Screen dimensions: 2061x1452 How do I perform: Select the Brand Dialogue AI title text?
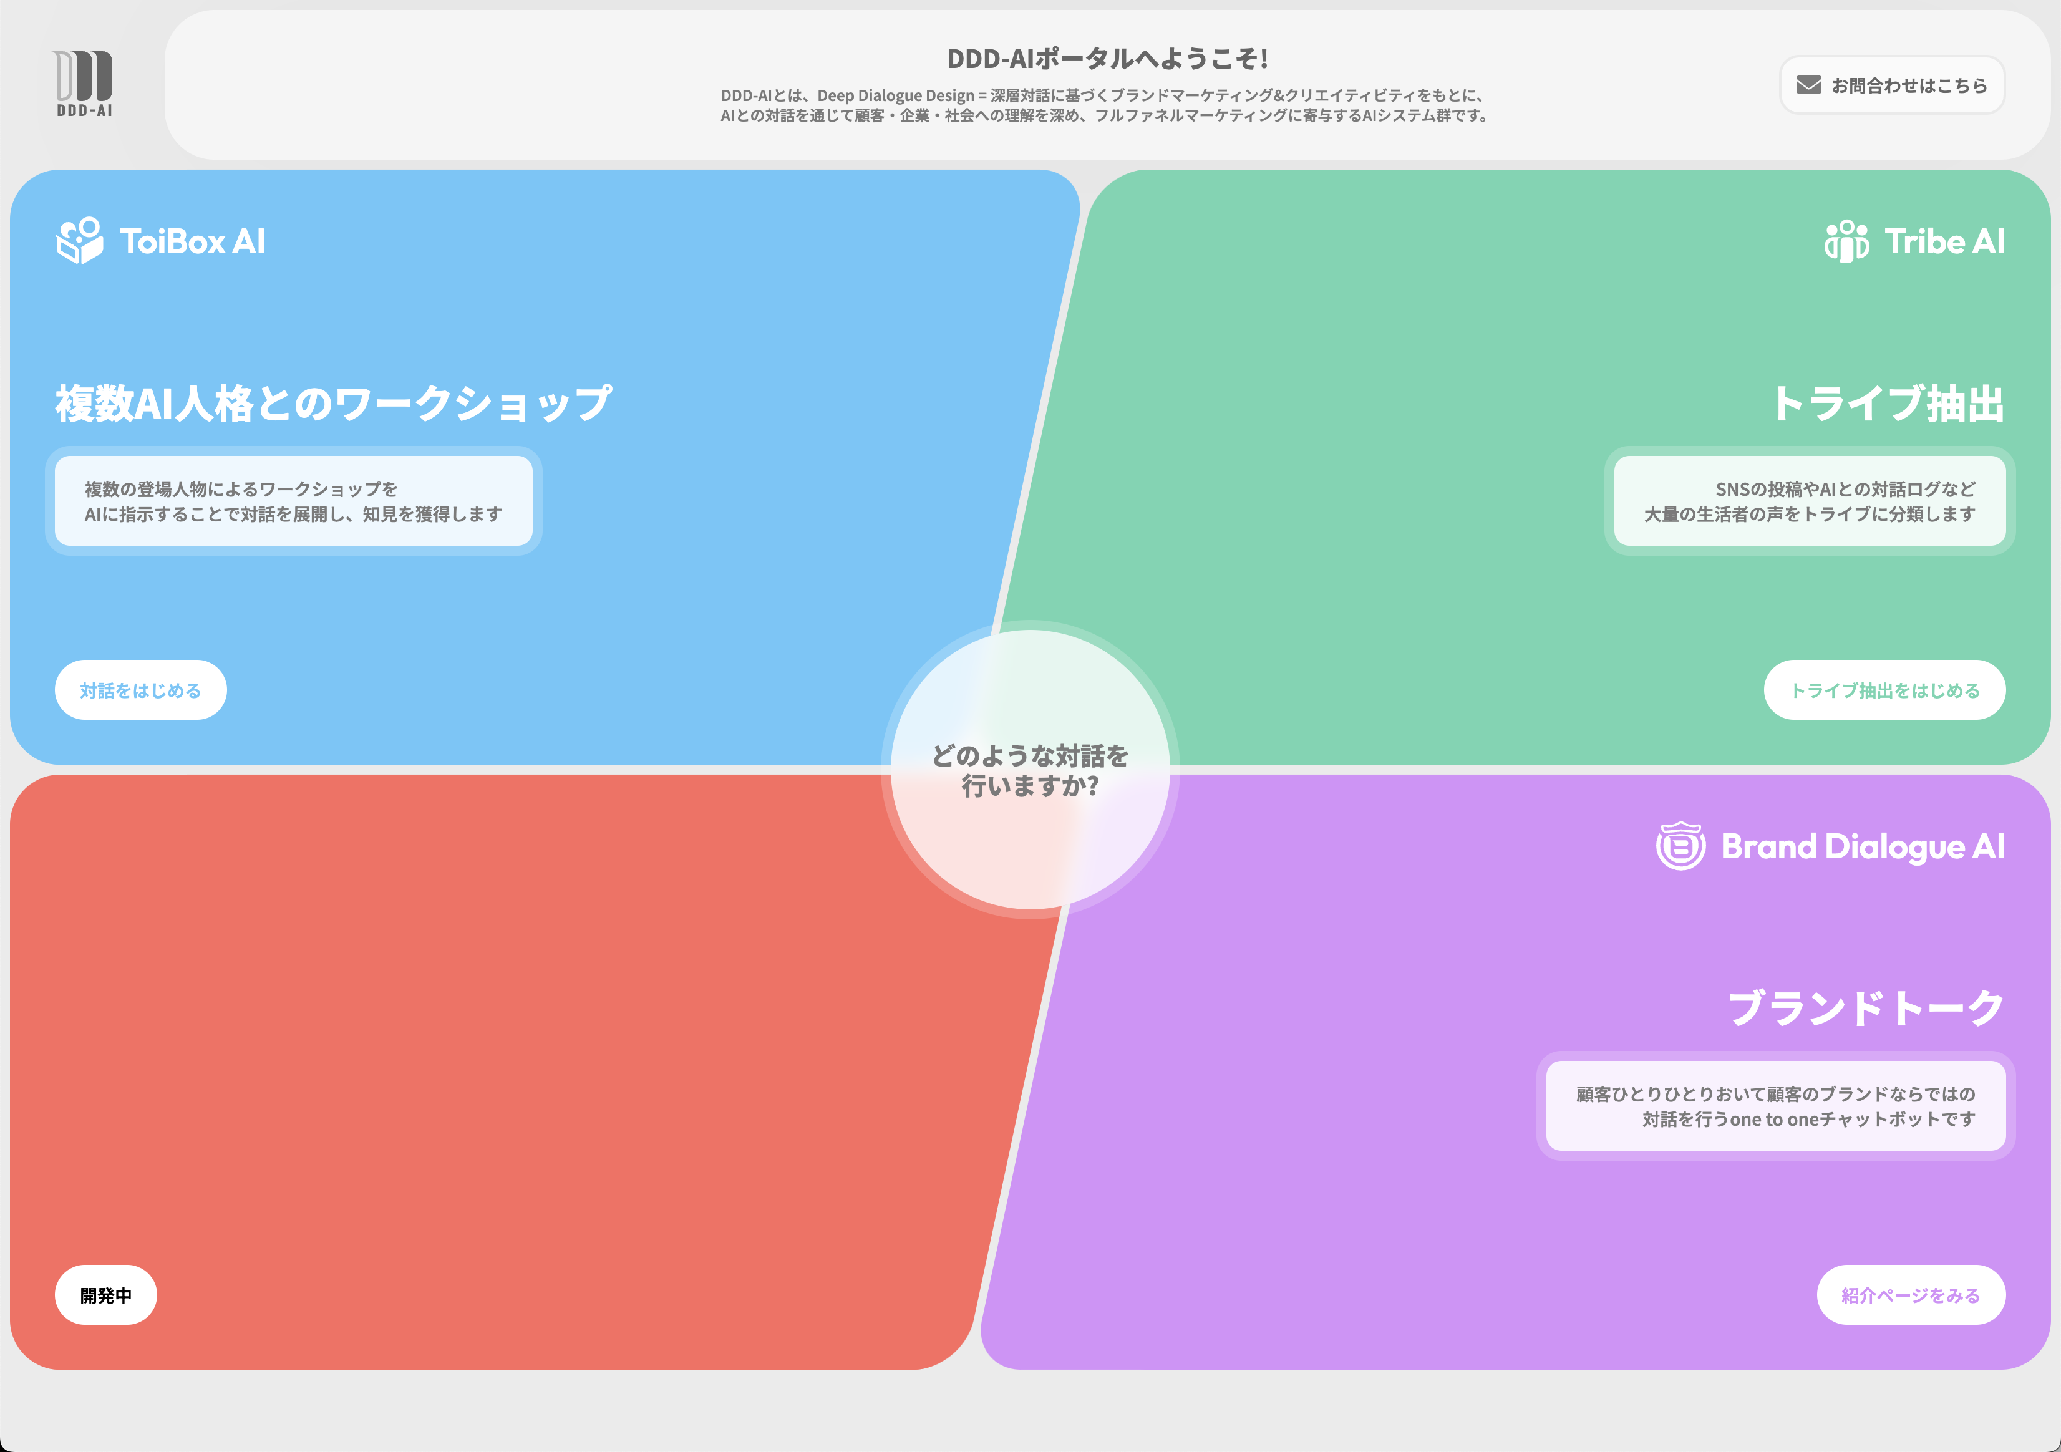[1862, 846]
